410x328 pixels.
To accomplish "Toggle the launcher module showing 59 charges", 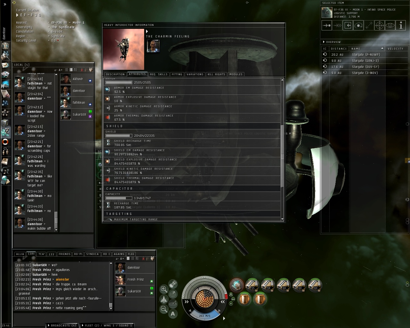I will click(x=268, y=285).
